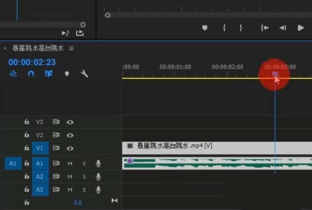Toggle sync lock on track A2
Viewport: 312px width, 210px height.
pyautogui.click(x=56, y=177)
